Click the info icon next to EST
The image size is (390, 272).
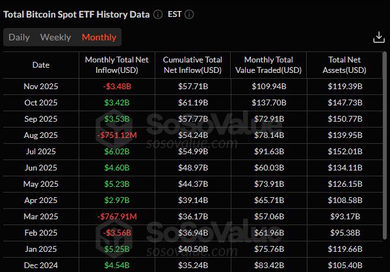(x=189, y=14)
